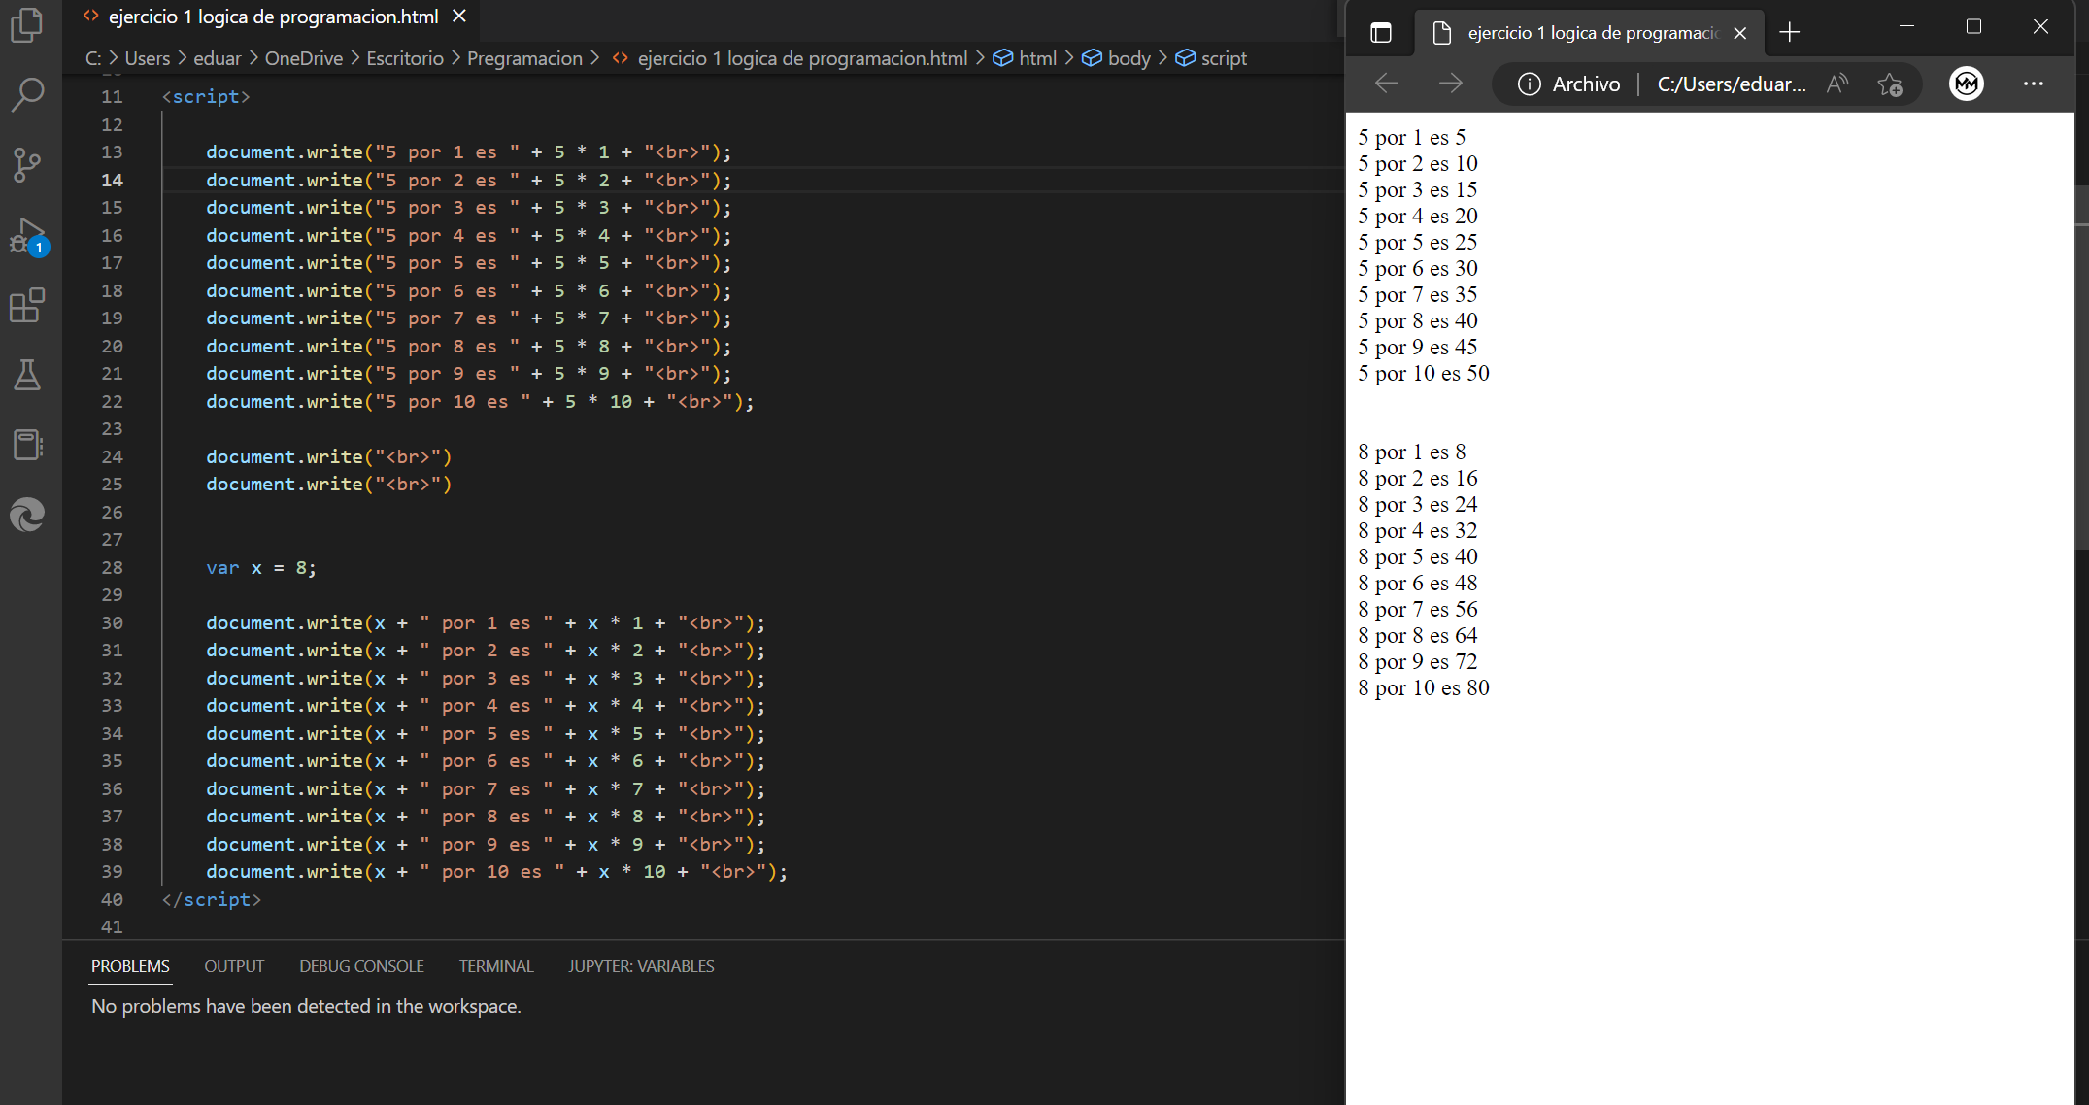Click '5 por 10 es 50' in browser page
Viewport: 2089px width, 1105px height.
click(1424, 373)
